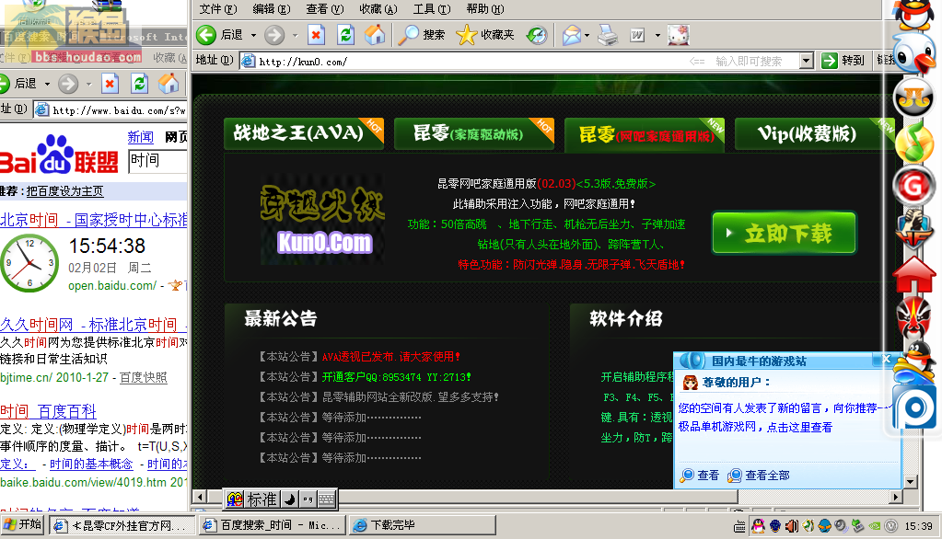
Task: Click 把百度设为主页 link in Baidu window
Action: coord(64,191)
